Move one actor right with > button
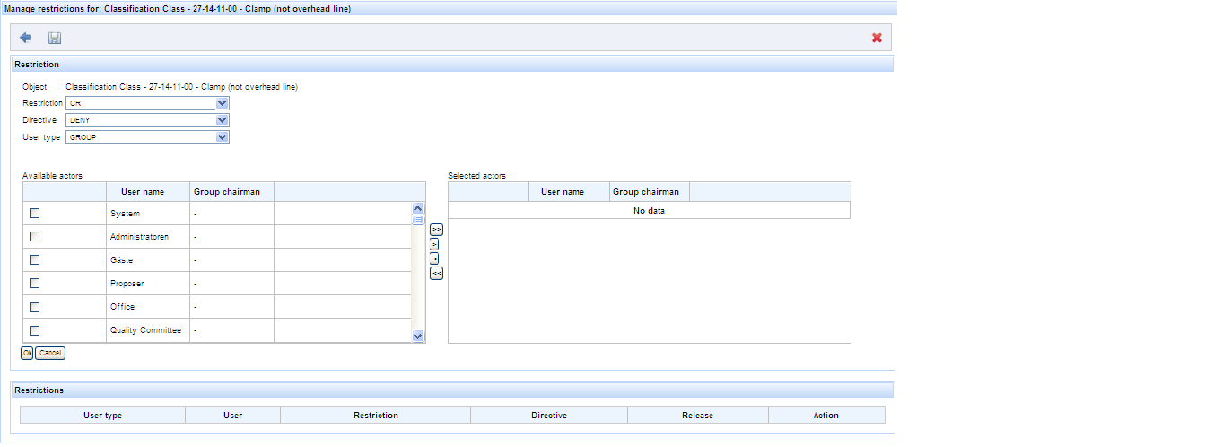This screenshot has height=447, width=1222. 434,244
